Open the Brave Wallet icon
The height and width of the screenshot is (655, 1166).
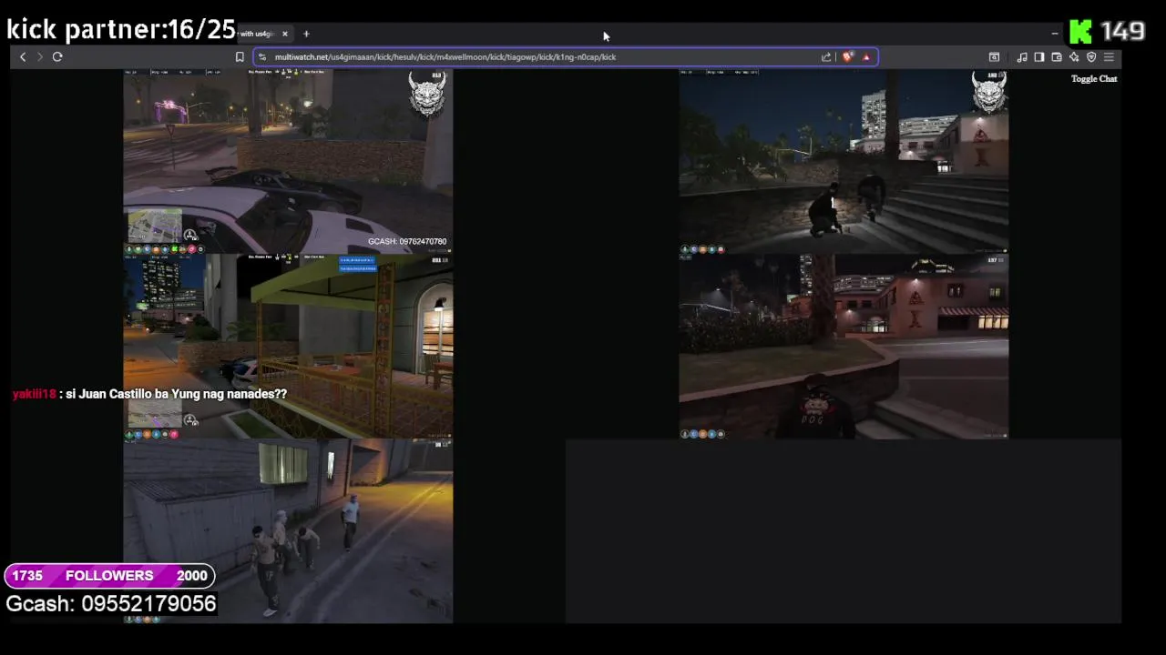point(1057,56)
